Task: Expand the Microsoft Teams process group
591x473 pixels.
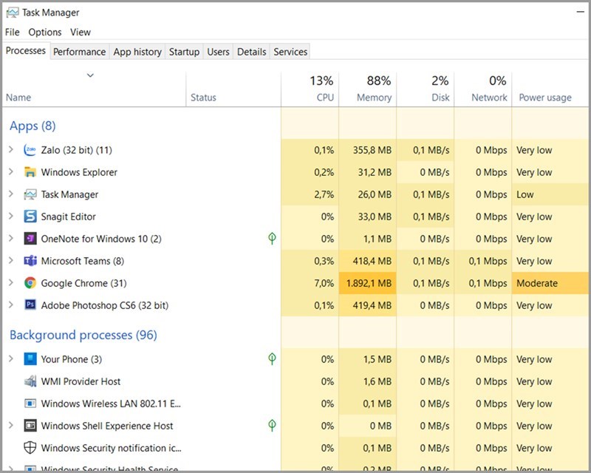Action: tap(11, 261)
